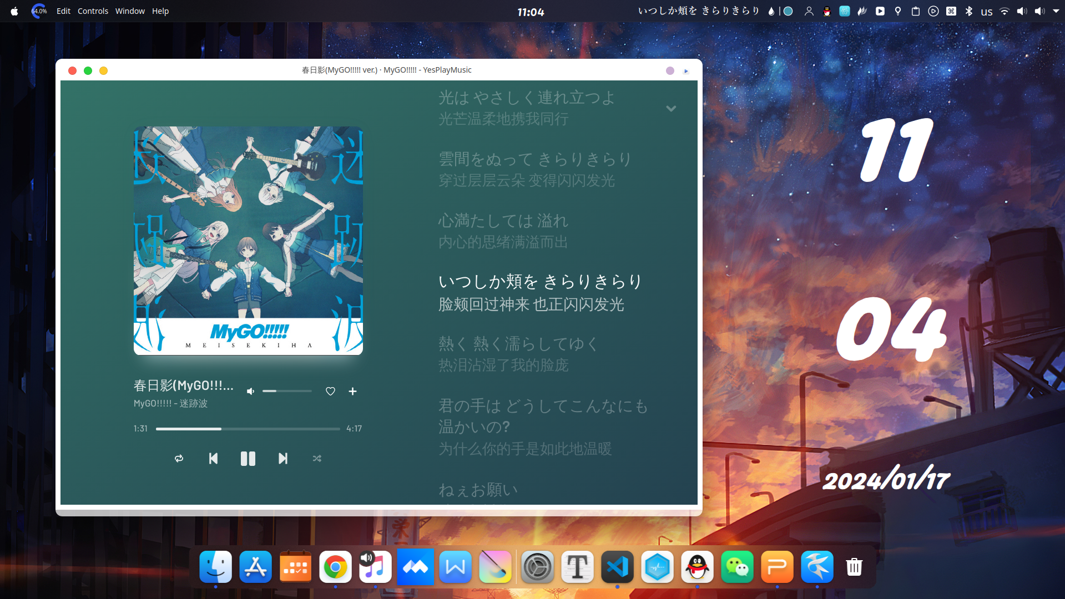This screenshot has height=599, width=1065.
Task: Jump to lyric 君の手は どうしてこんなにも
Action: click(x=543, y=406)
